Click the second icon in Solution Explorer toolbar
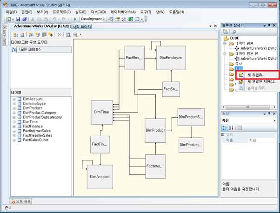 point(233,32)
